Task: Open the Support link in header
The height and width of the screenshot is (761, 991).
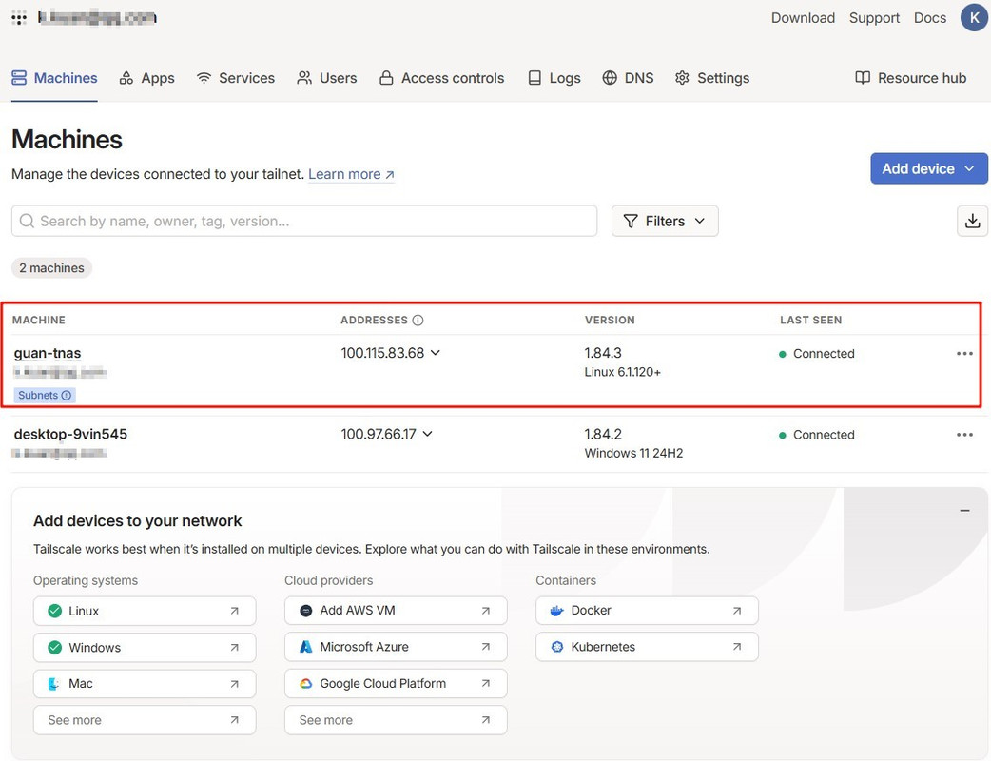Action: pos(874,18)
